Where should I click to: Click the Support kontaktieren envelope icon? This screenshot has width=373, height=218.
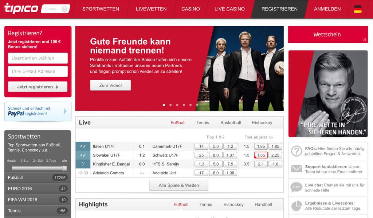pos(297,169)
